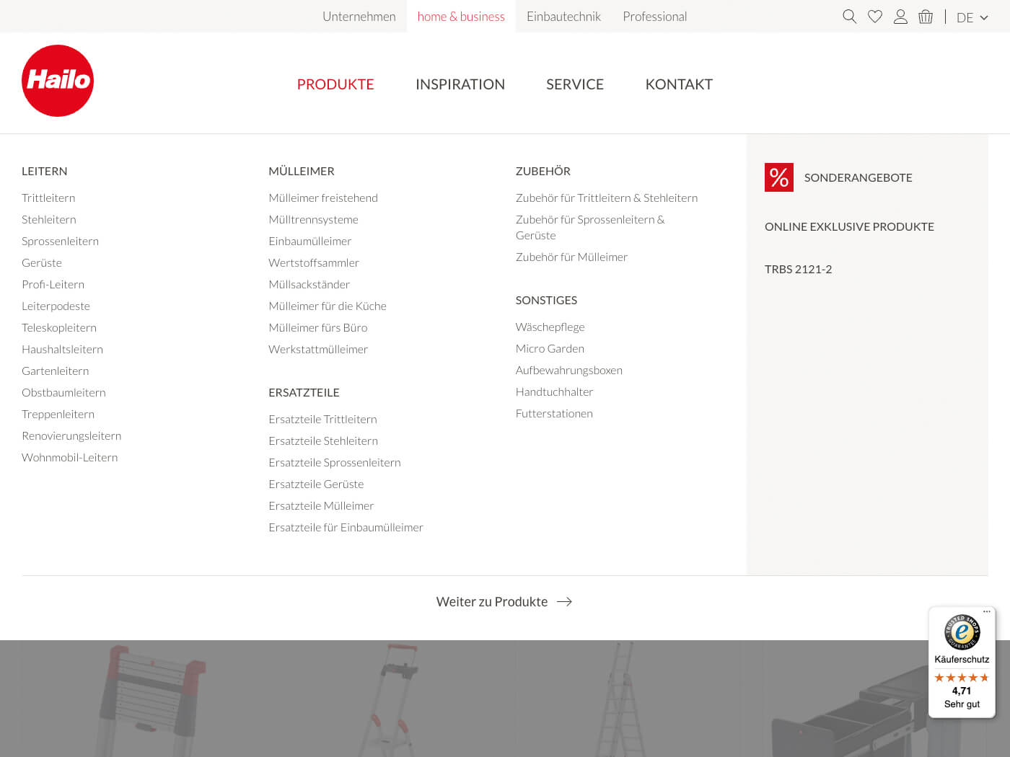Screen dimensions: 1010x757
Task: Open the TRBS 2121-2 link
Action: coord(798,269)
